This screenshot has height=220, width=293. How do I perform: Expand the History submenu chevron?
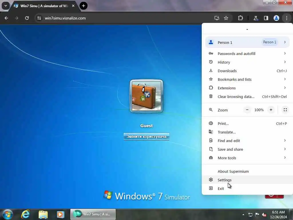coord(285,62)
